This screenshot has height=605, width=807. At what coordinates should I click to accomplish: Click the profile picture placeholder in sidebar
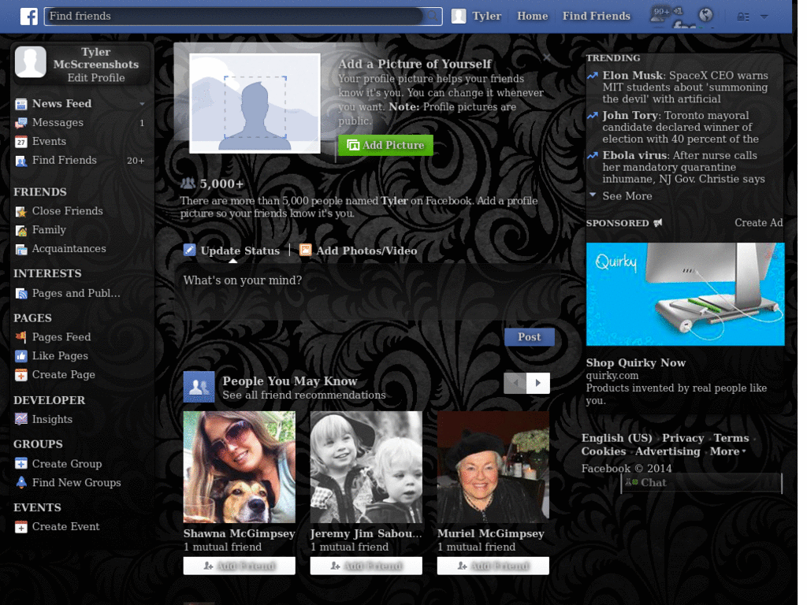click(x=31, y=61)
